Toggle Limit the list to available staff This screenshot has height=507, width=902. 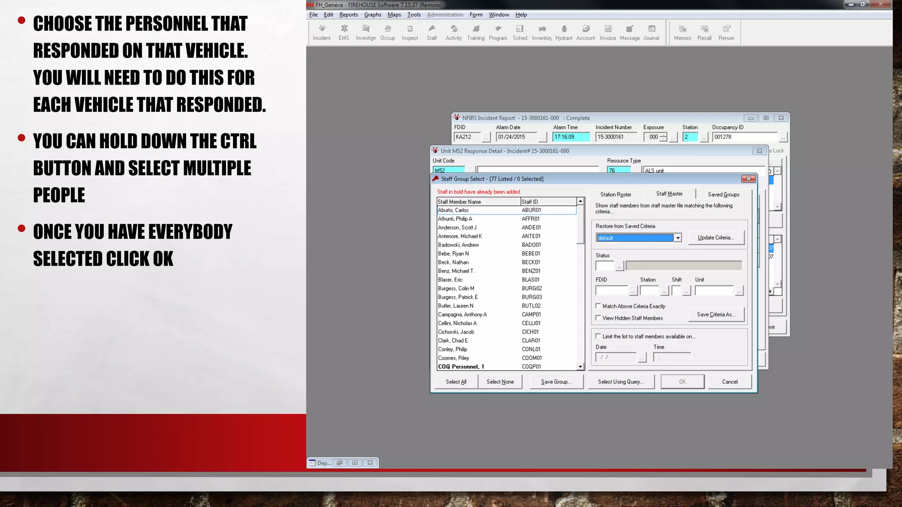point(598,336)
